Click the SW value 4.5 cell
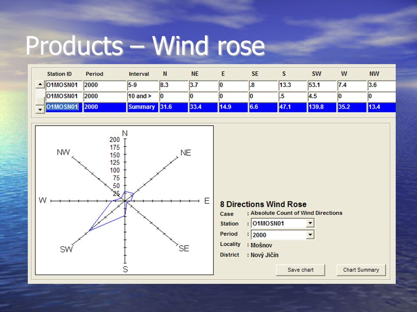The image size is (417, 312). coord(322,96)
